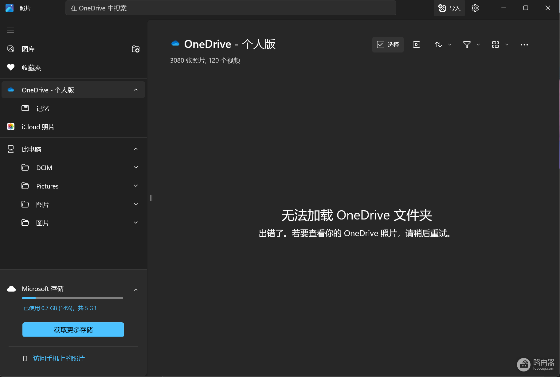Screen dimensions: 560x377
Task: Expand the Pictures folder chevron
Action: (x=136, y=186)
